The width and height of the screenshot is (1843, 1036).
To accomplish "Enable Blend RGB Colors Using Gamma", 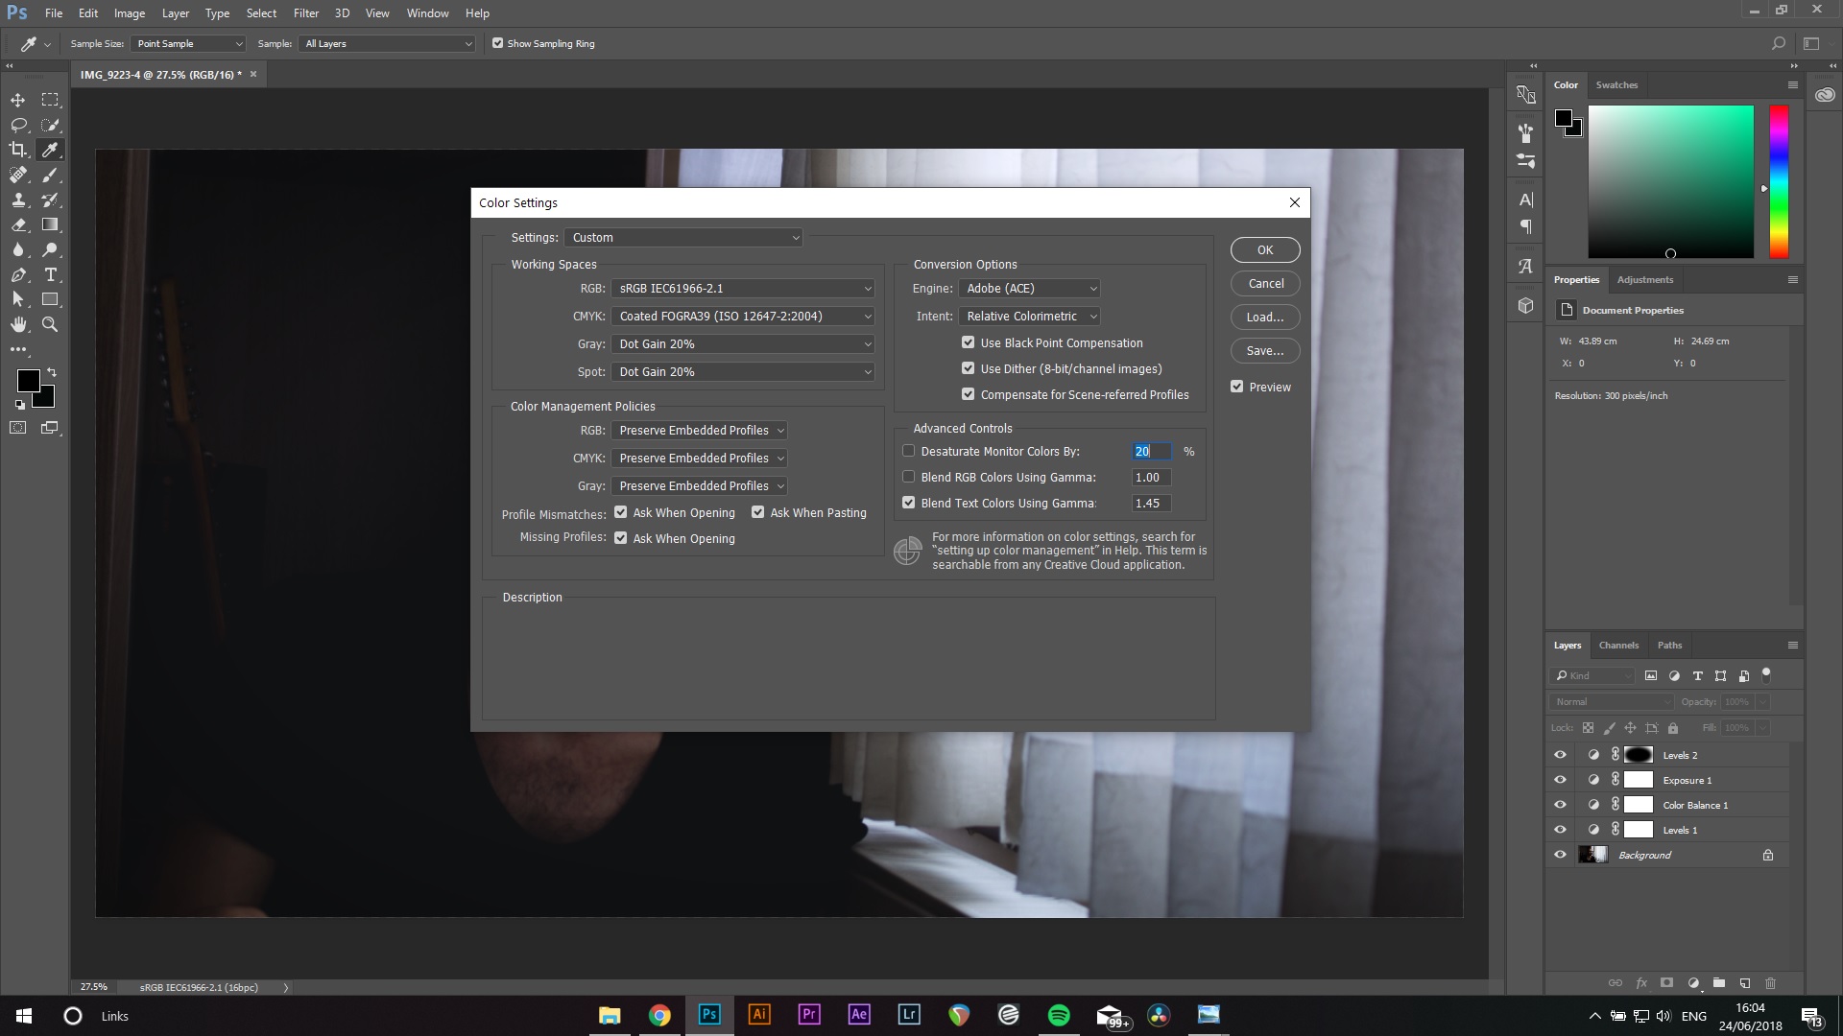I will pyautogui.click(x=909, y=477).
